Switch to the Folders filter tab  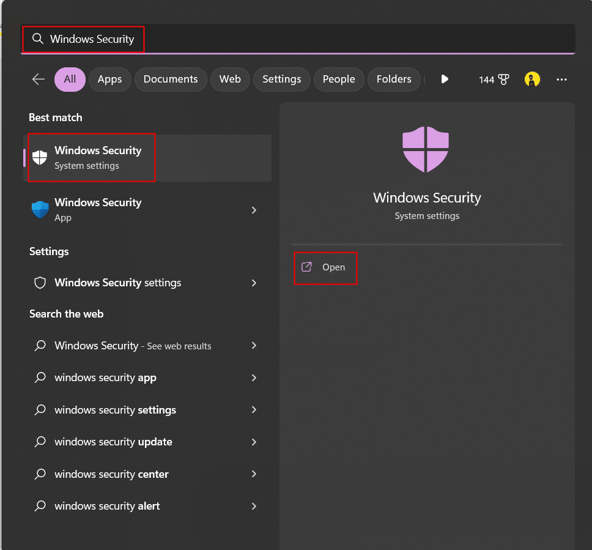click(394, 80)
